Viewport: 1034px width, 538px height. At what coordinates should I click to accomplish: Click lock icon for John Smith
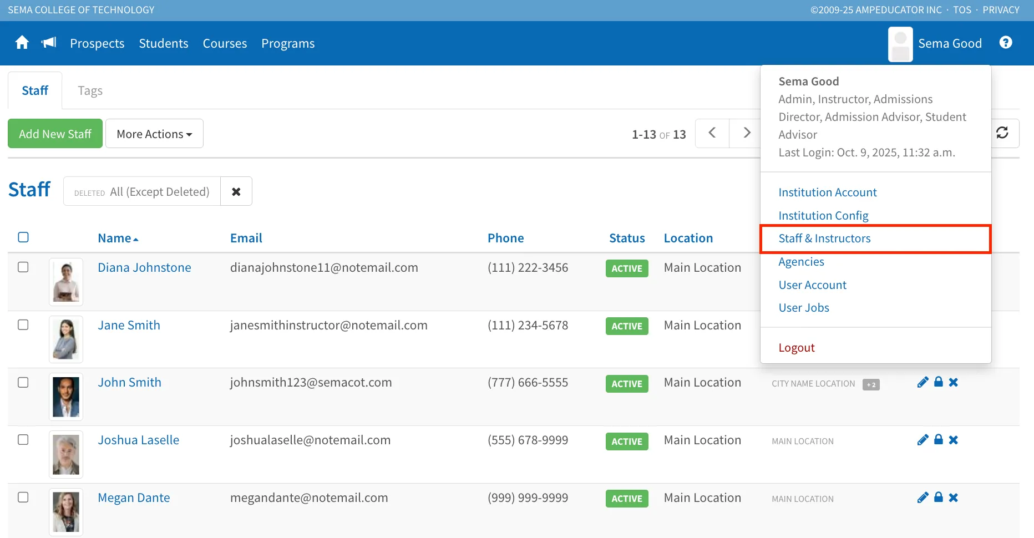[x=939, y=382]
